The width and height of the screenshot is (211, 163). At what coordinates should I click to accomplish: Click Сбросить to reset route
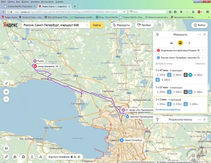pos(200,64)
